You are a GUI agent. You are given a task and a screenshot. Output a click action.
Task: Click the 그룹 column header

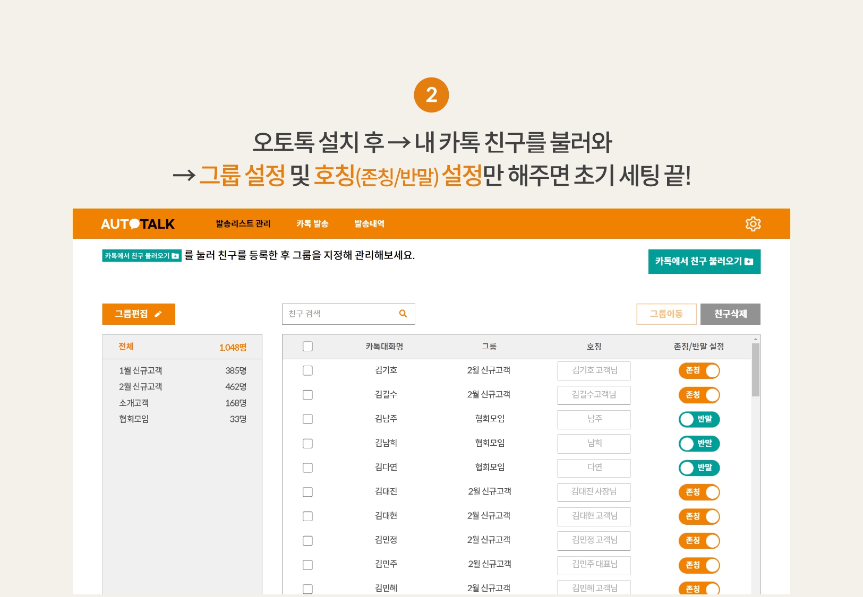coord(489,347)
